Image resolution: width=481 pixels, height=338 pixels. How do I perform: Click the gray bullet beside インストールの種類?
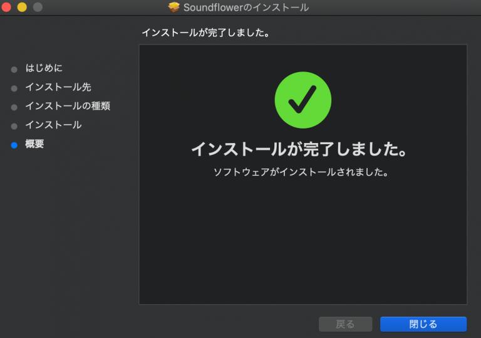point(14,107)
